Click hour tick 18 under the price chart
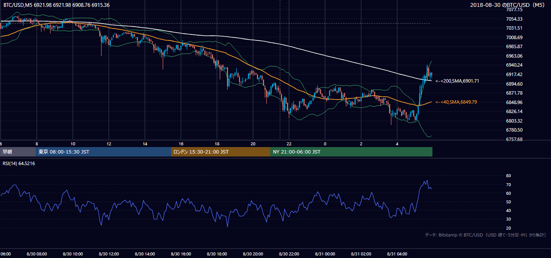The image size is (551, 258). pyautogui.click(x=217, y=144)
